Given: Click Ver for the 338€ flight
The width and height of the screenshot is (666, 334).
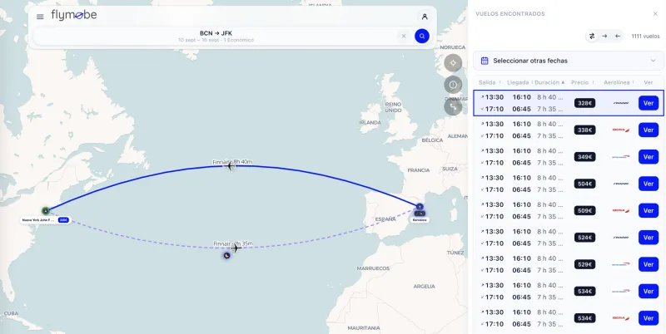Looking at the screenshot, I should coord(649,130).
